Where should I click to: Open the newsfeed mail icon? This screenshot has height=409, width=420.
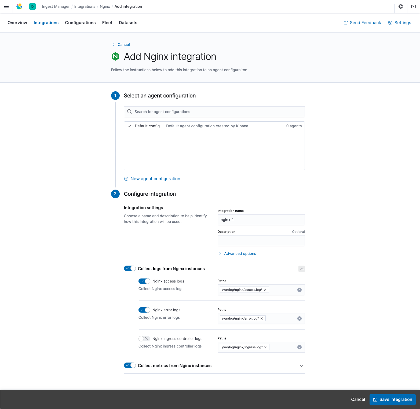[x=414, y=6]
